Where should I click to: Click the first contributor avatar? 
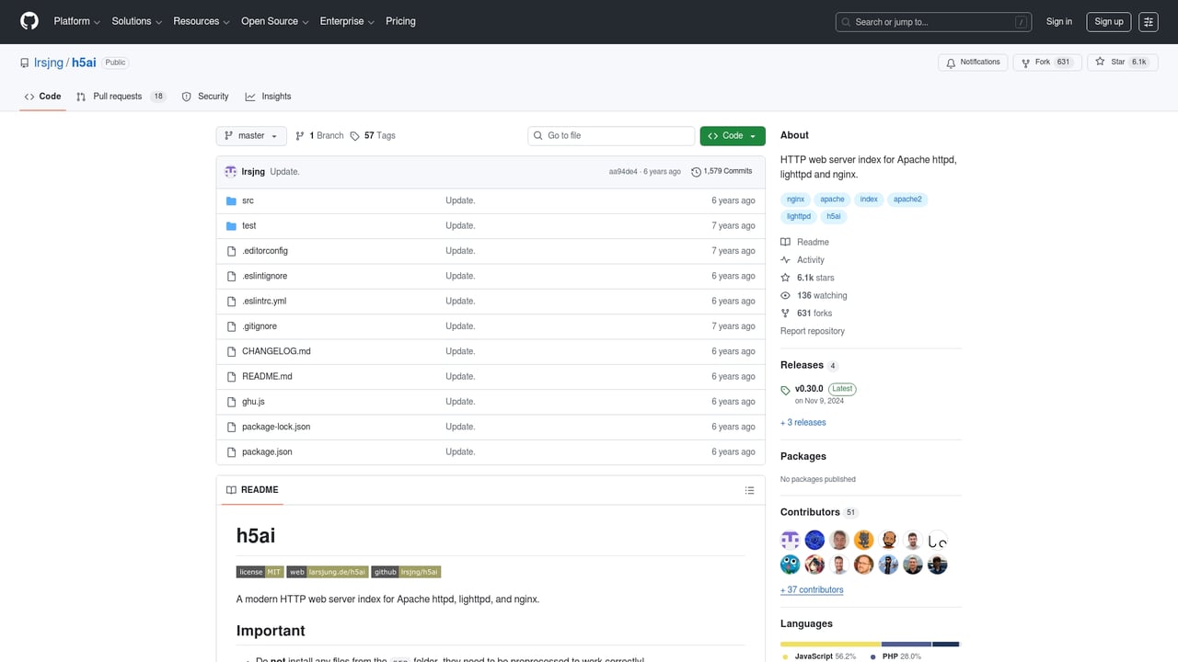(x=790, y=540)
